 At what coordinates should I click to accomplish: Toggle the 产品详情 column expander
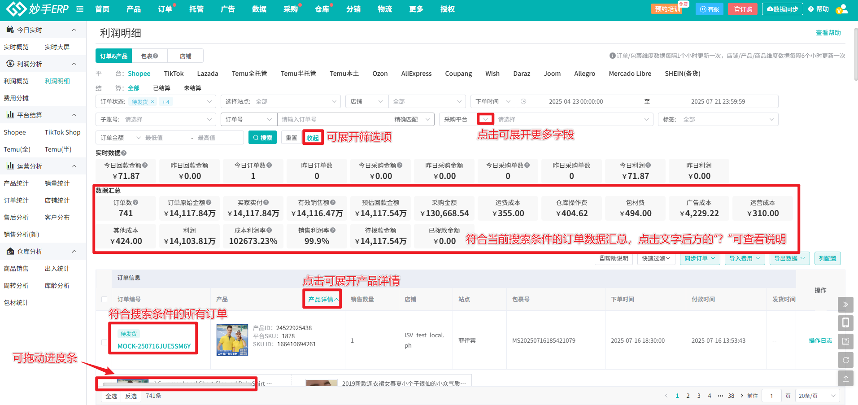coord(322,300)
